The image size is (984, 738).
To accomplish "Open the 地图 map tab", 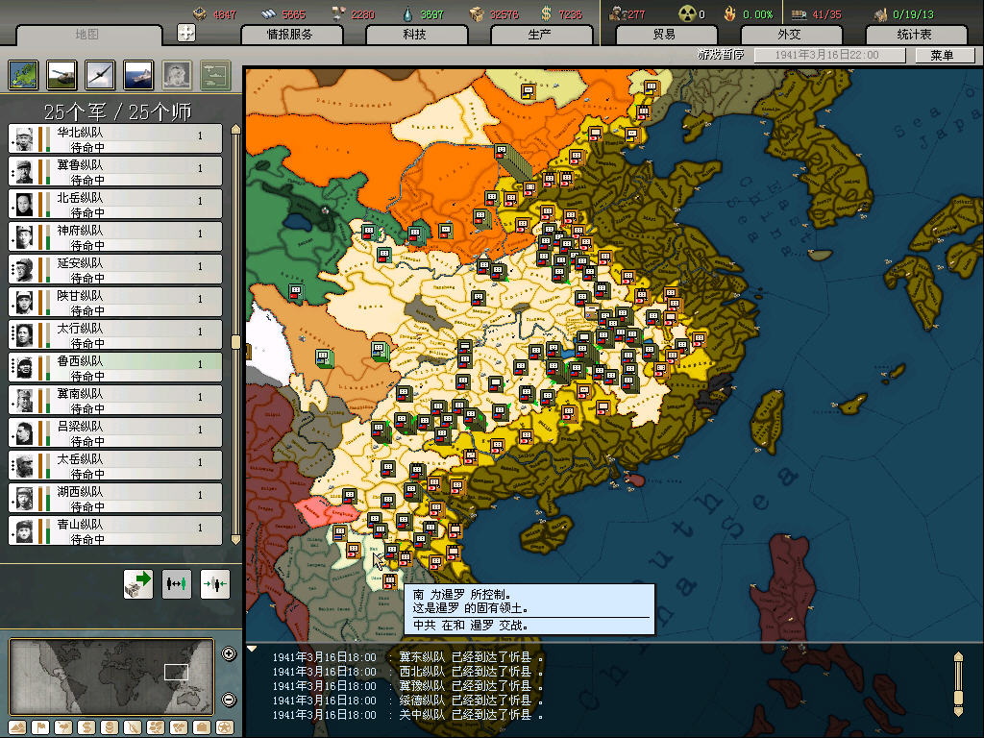I will 88,36.
